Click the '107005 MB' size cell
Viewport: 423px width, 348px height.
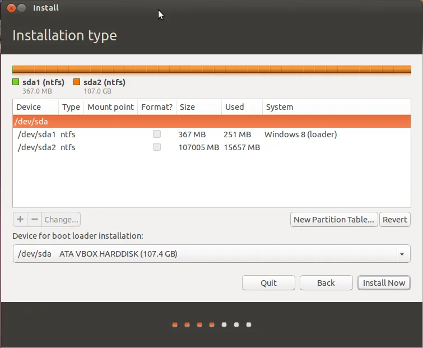pos(198,147)
